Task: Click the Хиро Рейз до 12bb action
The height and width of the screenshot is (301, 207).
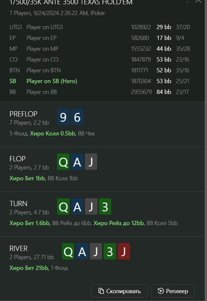Action: pyautogui.click(x=119, y=223)
